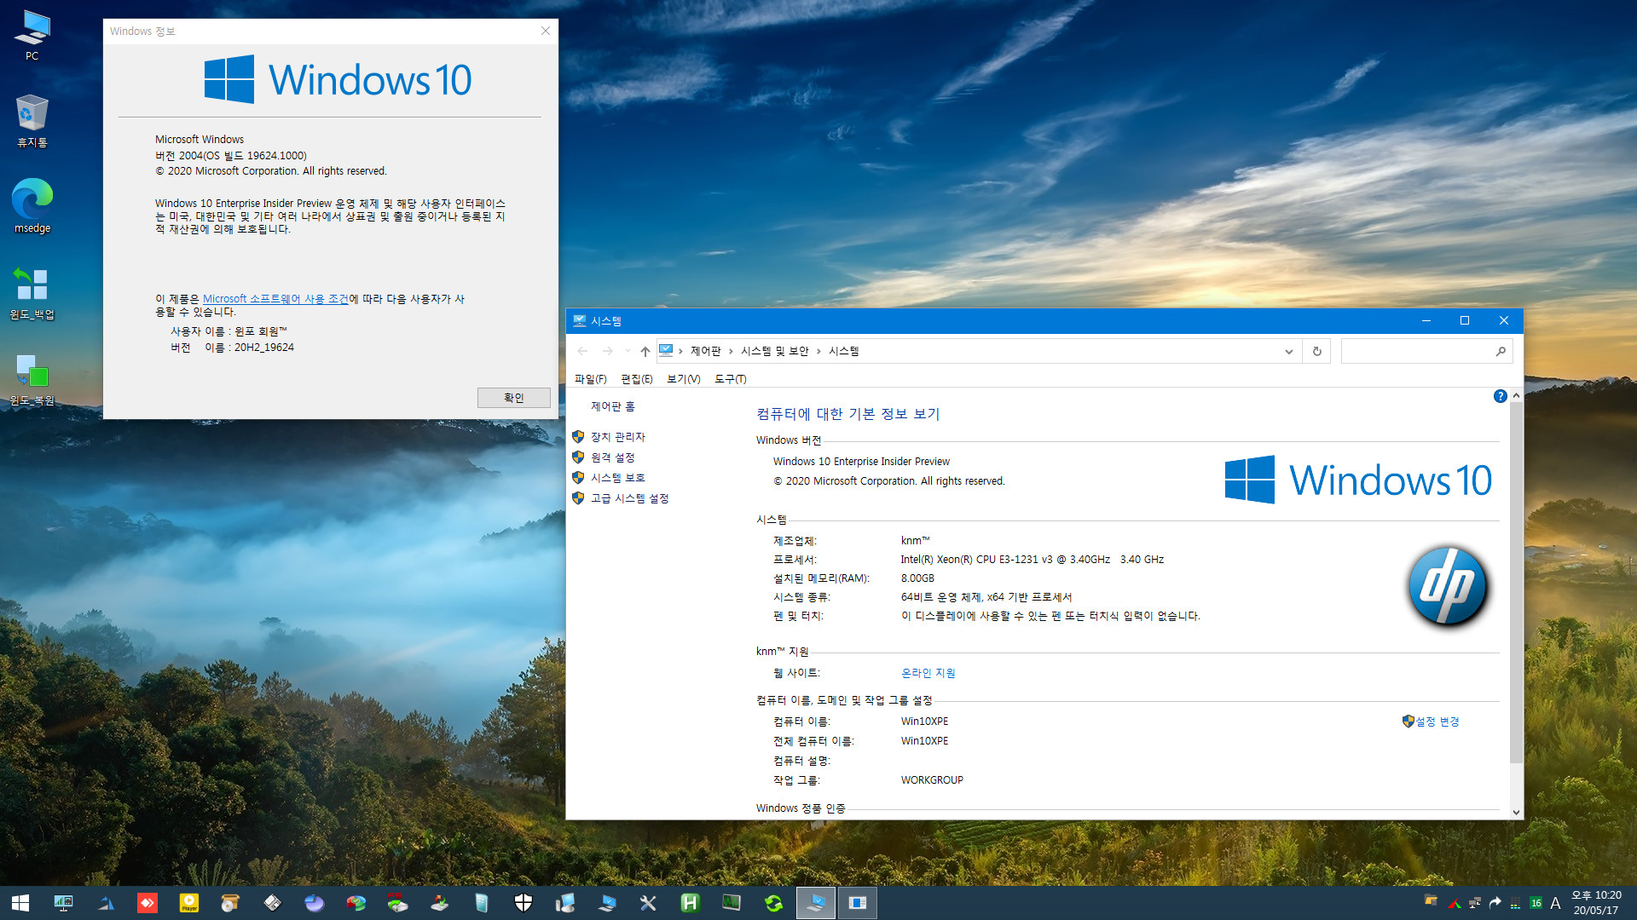Click the search magnifier icon

(x=1501, y=351)
